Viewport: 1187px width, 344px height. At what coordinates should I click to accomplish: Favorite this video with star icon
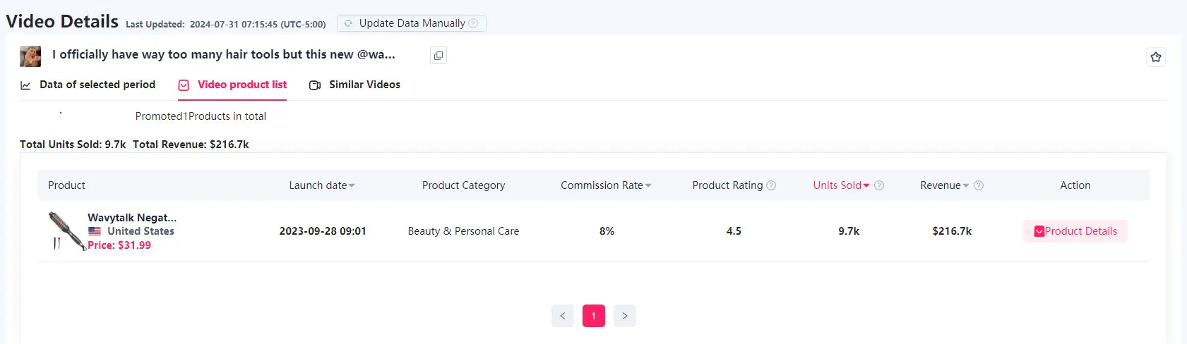[x=1156, y=57]
